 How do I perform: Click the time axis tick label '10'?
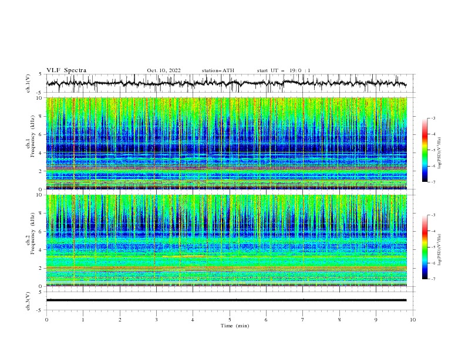(x=413, y=320)
